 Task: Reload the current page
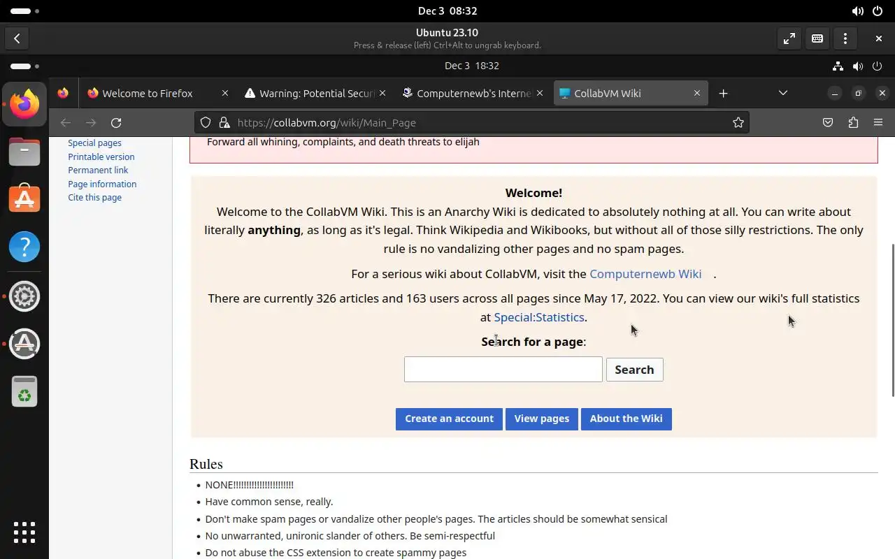(x=116, y=122)
